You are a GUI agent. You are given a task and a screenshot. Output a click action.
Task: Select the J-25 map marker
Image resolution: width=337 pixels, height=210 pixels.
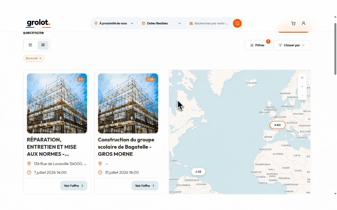(x=198, y=171)
